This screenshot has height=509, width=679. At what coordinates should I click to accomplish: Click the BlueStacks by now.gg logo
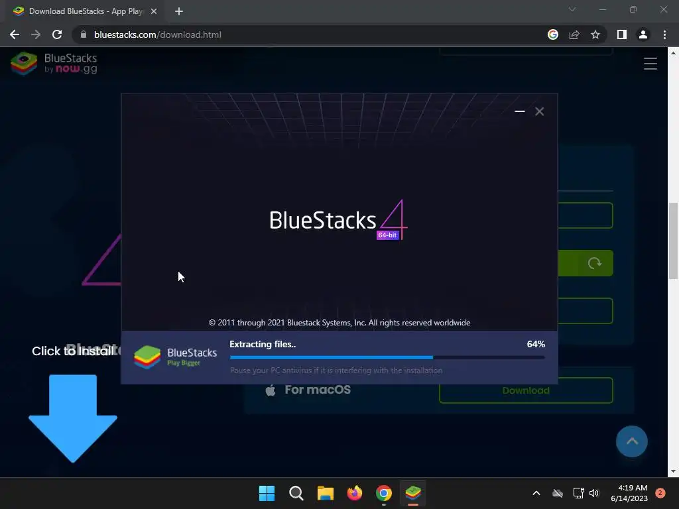54,64
